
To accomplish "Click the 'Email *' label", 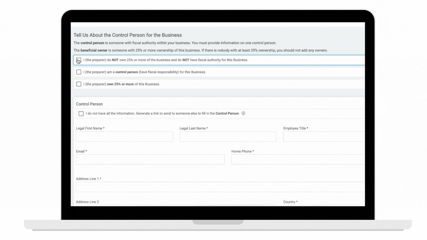I will pyautogui.click(x=81, y=151).
